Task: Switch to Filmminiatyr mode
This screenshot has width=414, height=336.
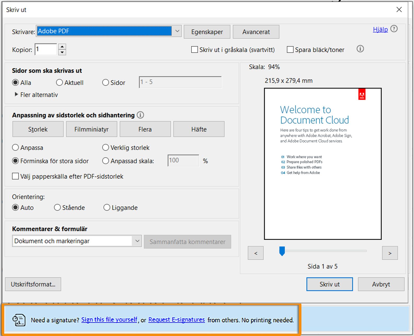Action: 91,129
